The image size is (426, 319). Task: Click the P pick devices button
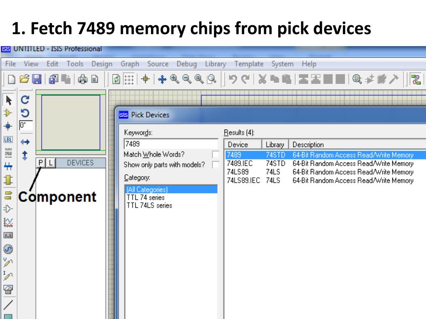coord(41,163)
